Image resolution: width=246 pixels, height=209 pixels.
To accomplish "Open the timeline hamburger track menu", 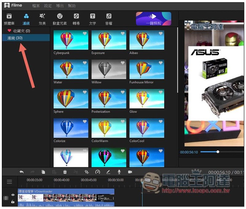I will [10, 182].
